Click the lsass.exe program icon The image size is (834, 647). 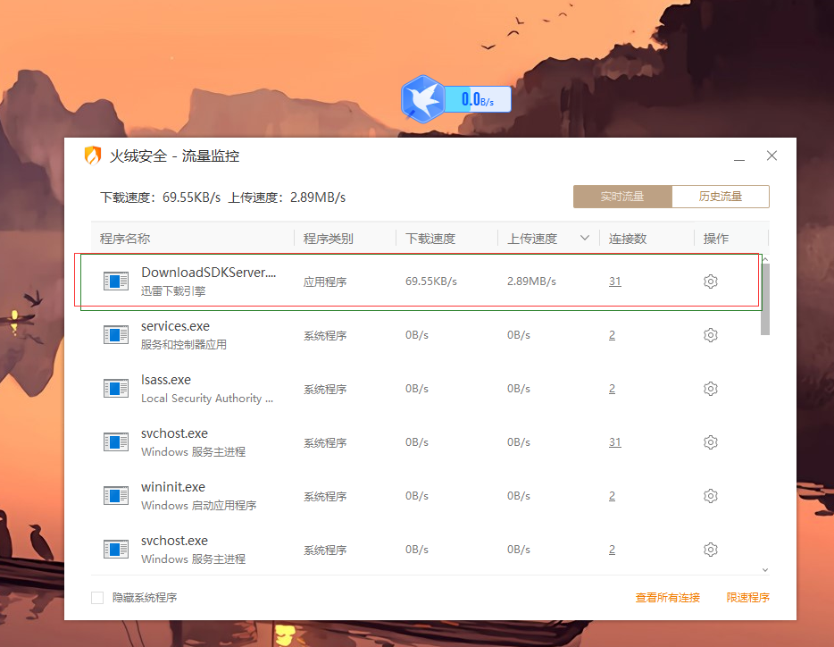116,388
